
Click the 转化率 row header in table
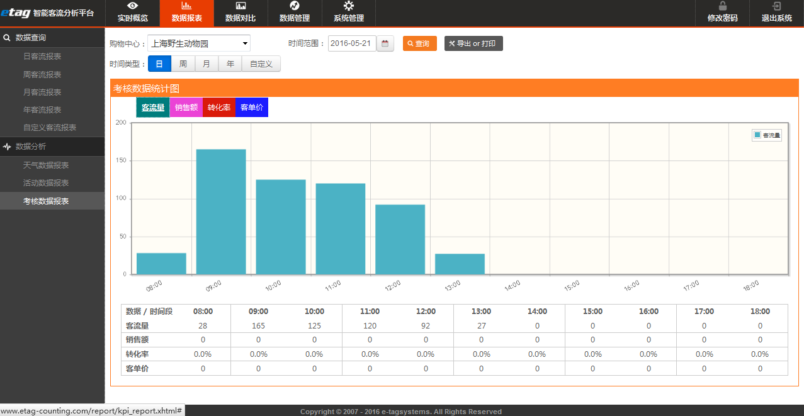point(137,354)
